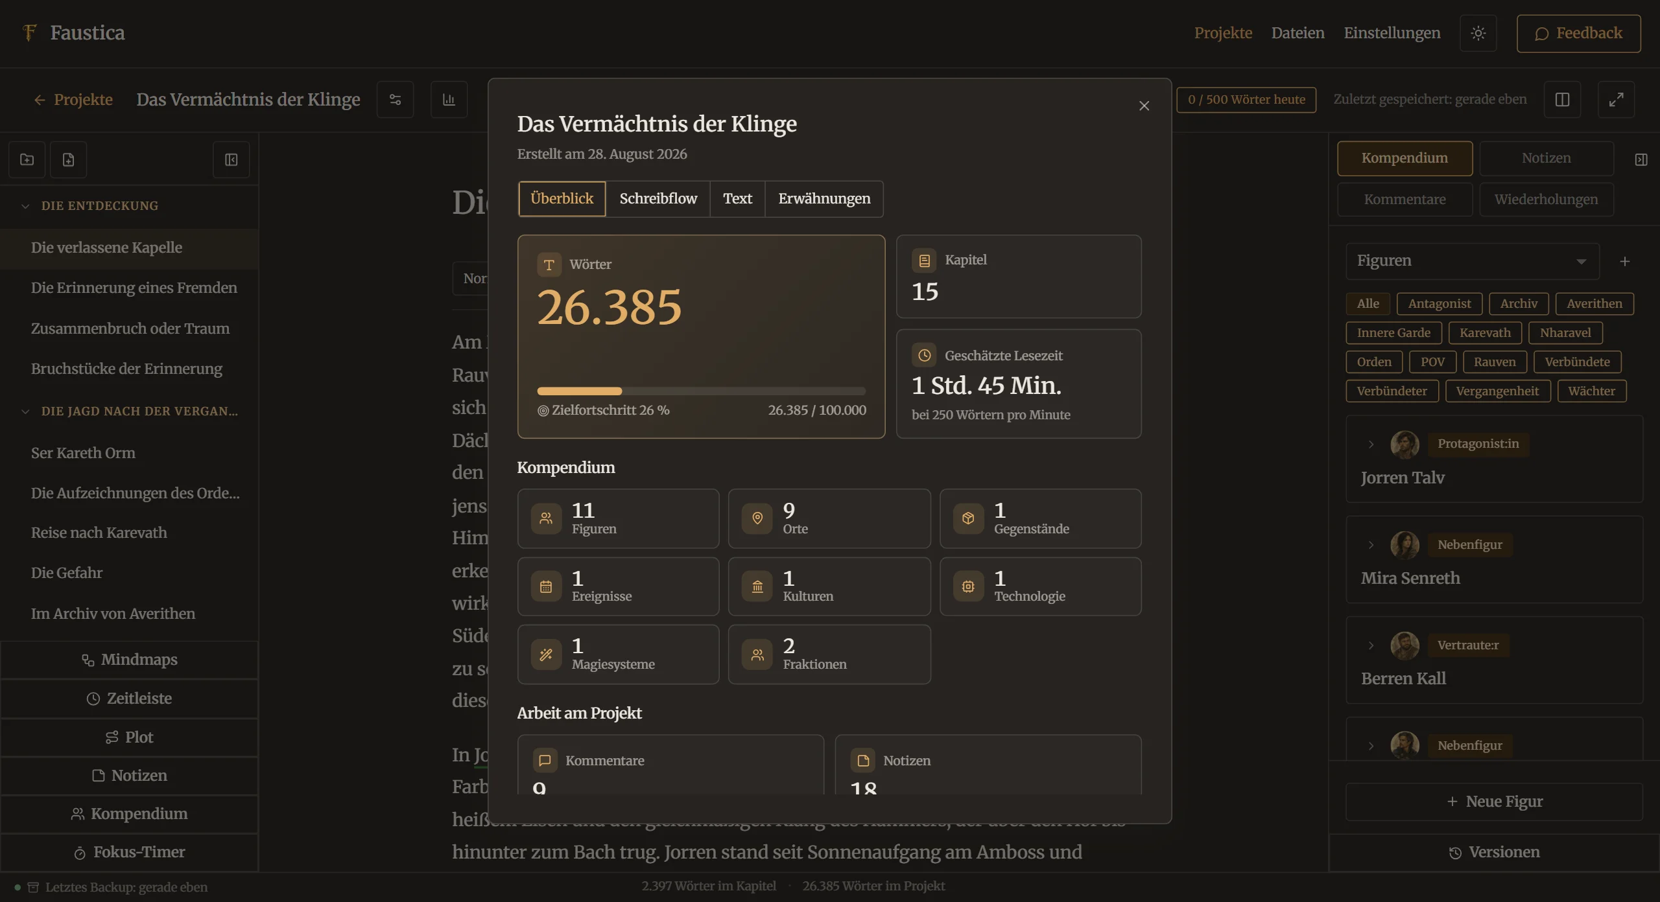Viewport: 1660px width, 902px height.
Task: Open the Wiederholungen panel tab
Action: (1546, 200)
